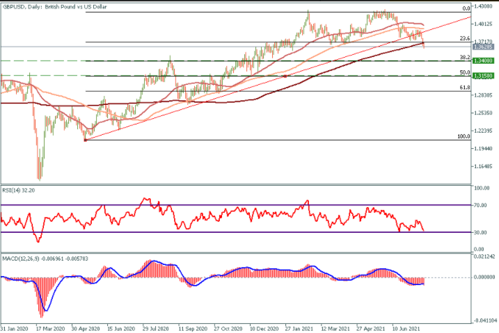Click the 1.16485 price axis value
The image size is (499, 333).
coord(483,166)
